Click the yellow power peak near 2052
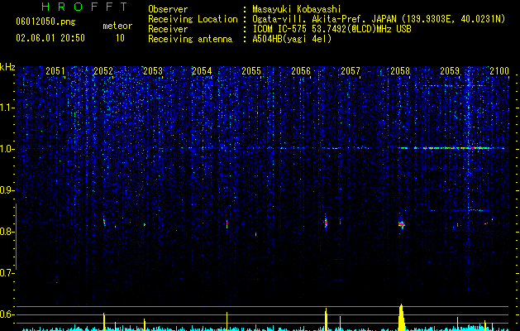Viewport: 520px width, 331px height. [104, 321]
